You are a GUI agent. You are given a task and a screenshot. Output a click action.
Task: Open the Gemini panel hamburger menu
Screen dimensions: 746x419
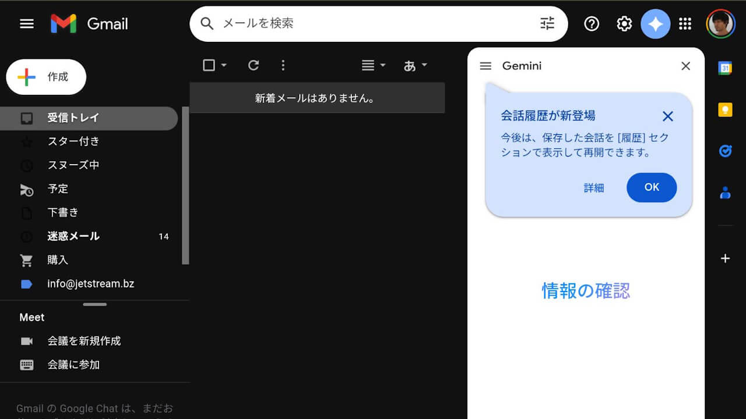click(485, 66)
